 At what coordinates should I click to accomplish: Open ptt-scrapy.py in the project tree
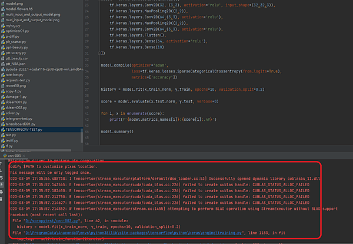16,53
